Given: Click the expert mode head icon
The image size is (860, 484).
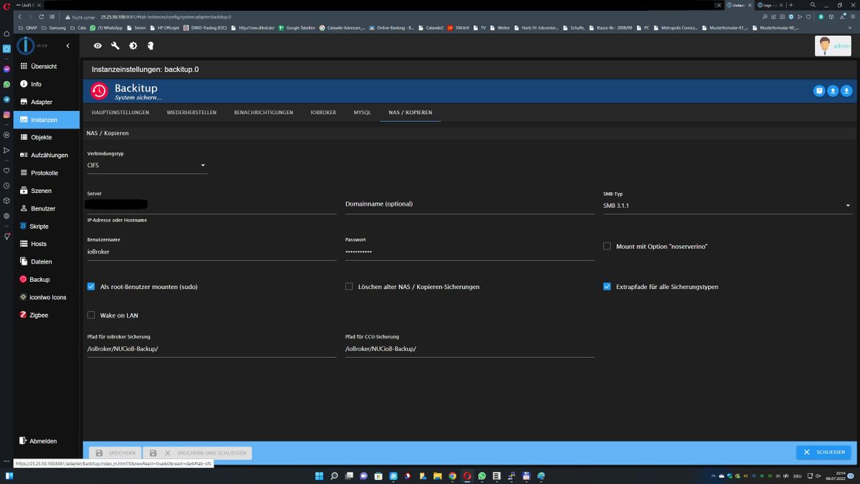Looking at the screenshot, I should (150, 46).
